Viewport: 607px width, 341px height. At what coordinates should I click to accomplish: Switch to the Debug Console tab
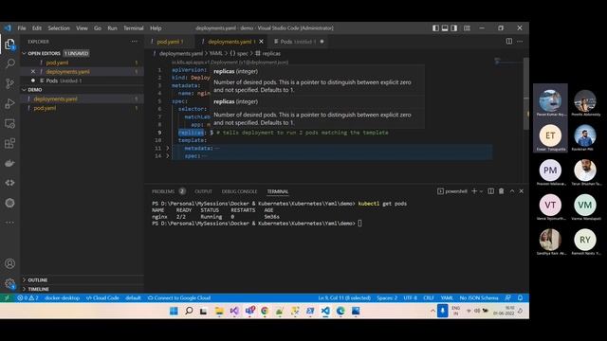click(239, 191)
